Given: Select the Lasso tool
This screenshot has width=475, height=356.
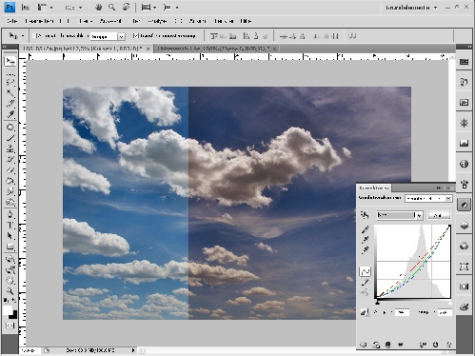Looking at the screenshot, I should click(10, 82).
